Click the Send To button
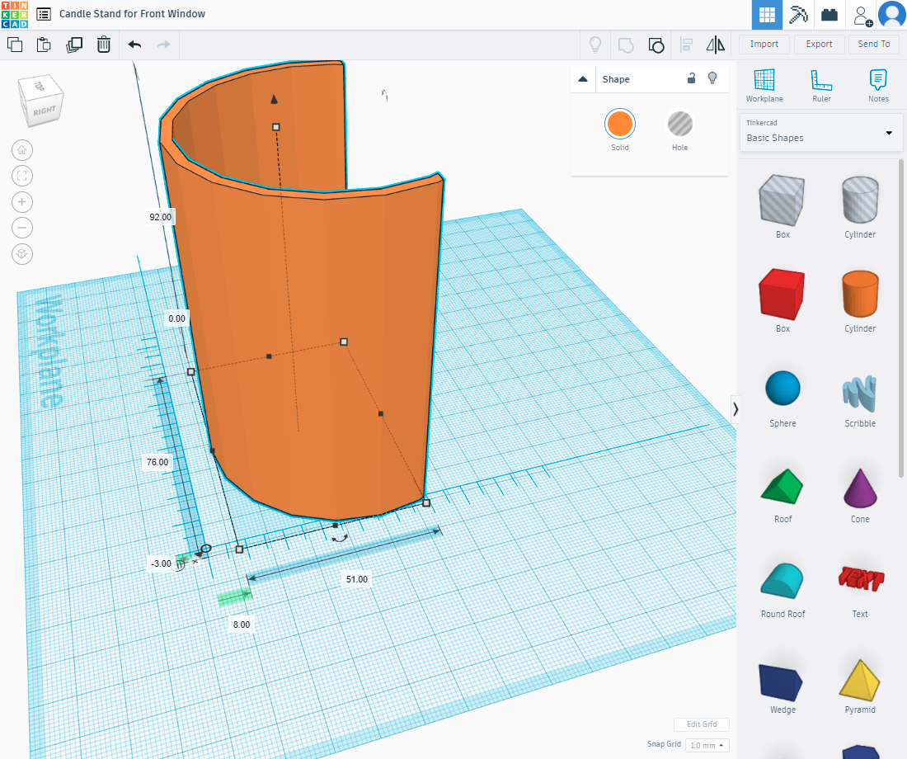The width and height of the screenshot is (907, 759). tap(873, 44)
